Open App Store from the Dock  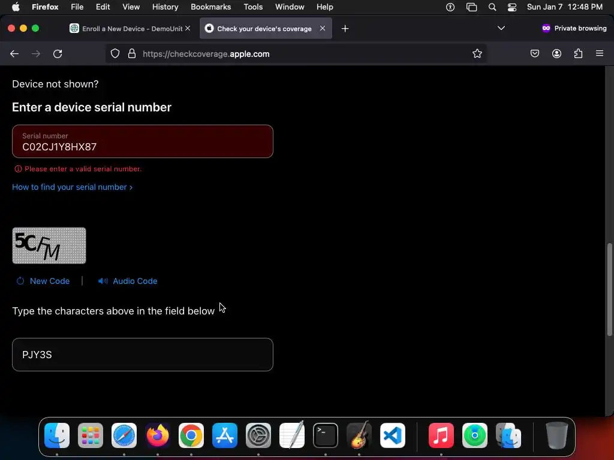pos(225,435)
